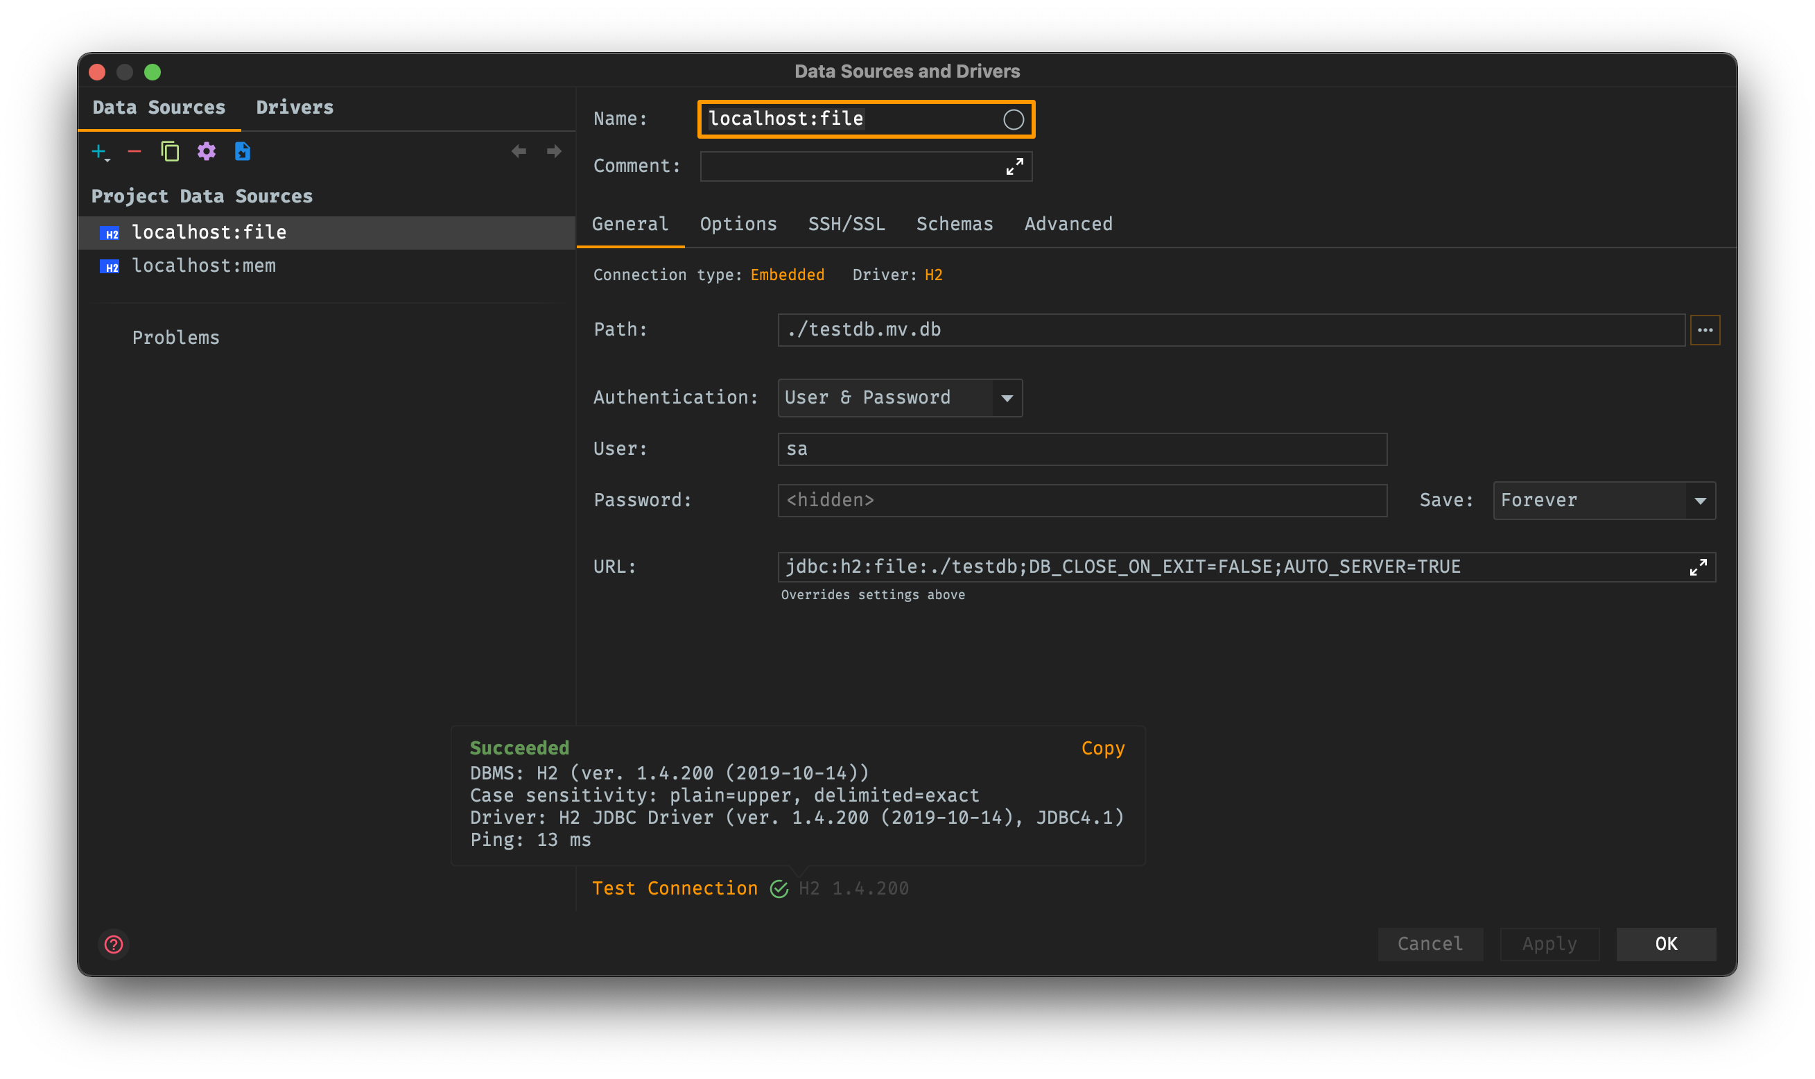The height and width of the screenshot is (1079, 1815).
Task: Expand the URL field editor
Action: [x=1698, y=567]
